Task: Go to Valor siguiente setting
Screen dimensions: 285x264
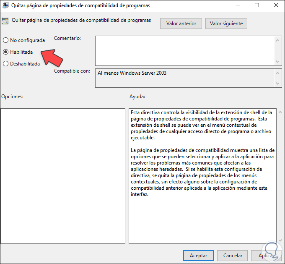Action: pyautogui.click(x=226, y=24)
